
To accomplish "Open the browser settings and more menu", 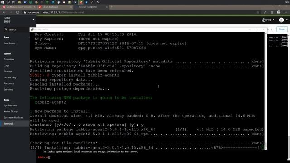I will 285,12.
